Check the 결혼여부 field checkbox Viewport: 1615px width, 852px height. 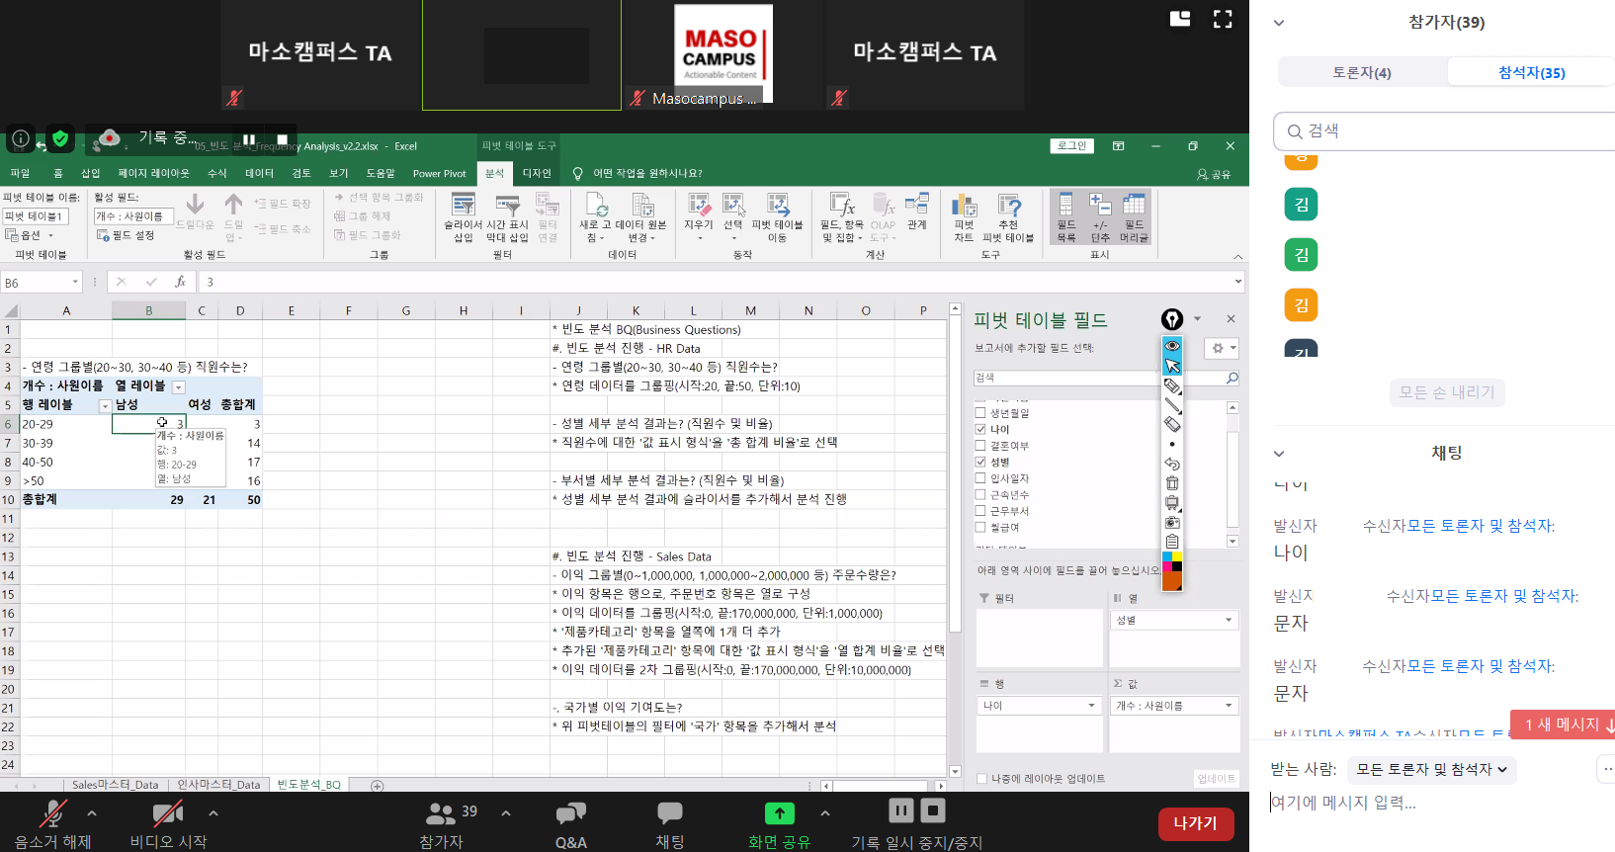pos(980,446)
